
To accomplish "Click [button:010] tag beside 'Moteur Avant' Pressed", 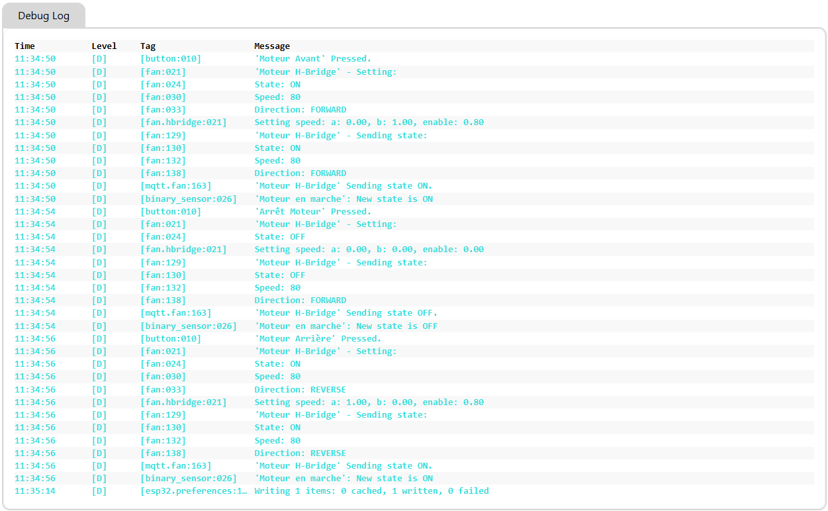I will point(170,59).
